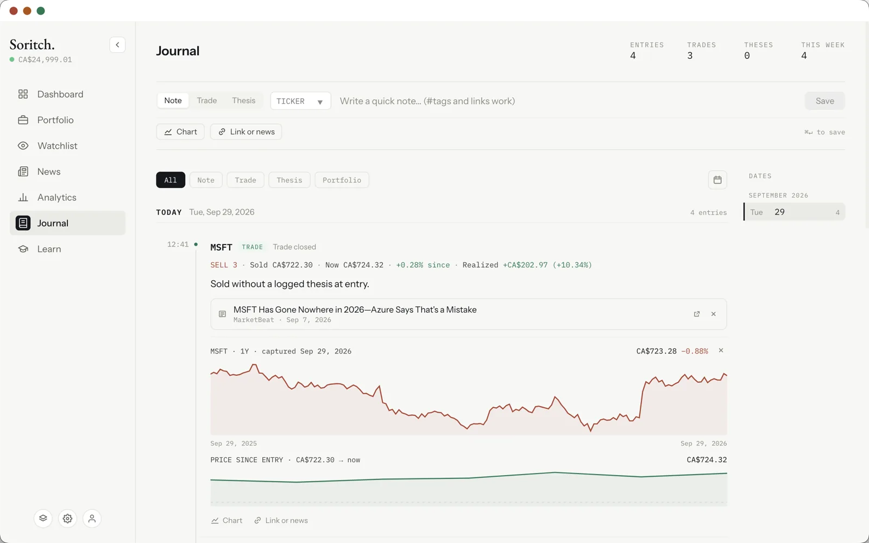Add link or news to MSFT entry
The width and height of the screenshot is (869, 543).
tap(281, 520)
